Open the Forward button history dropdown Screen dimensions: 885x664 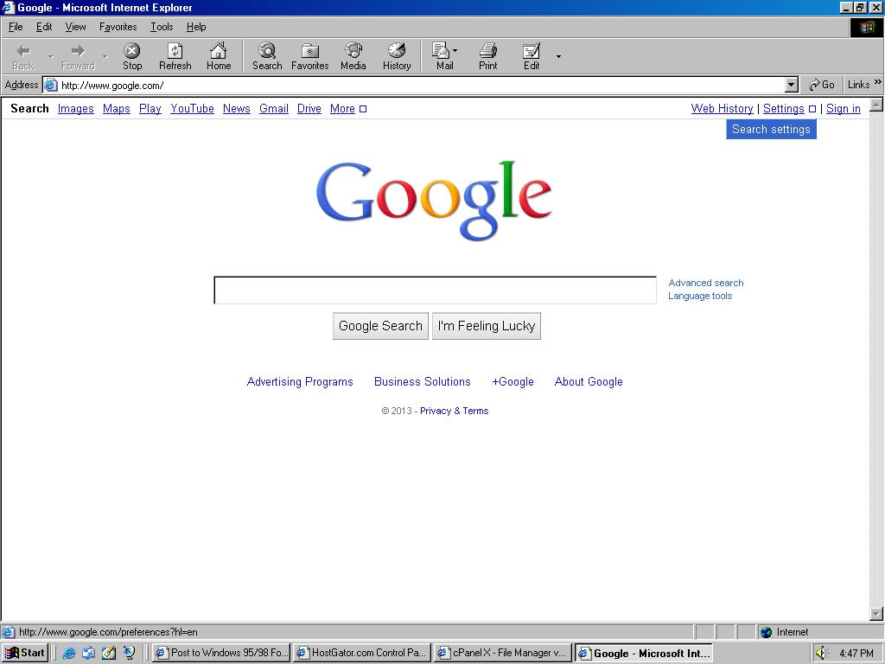coord(105,56)
